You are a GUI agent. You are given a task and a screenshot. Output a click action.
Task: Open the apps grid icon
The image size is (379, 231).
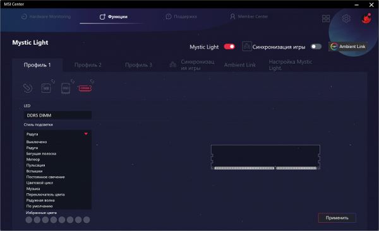pyautogui.click(x=326, y=18)
